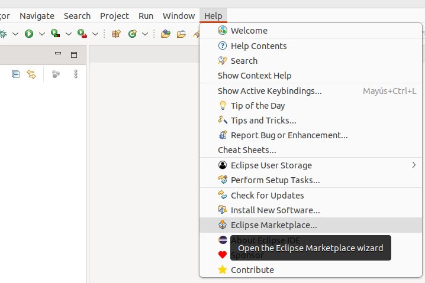Select Contribute menu entry
This screenshot has width=425, height=283.
[x=311, y=270]
